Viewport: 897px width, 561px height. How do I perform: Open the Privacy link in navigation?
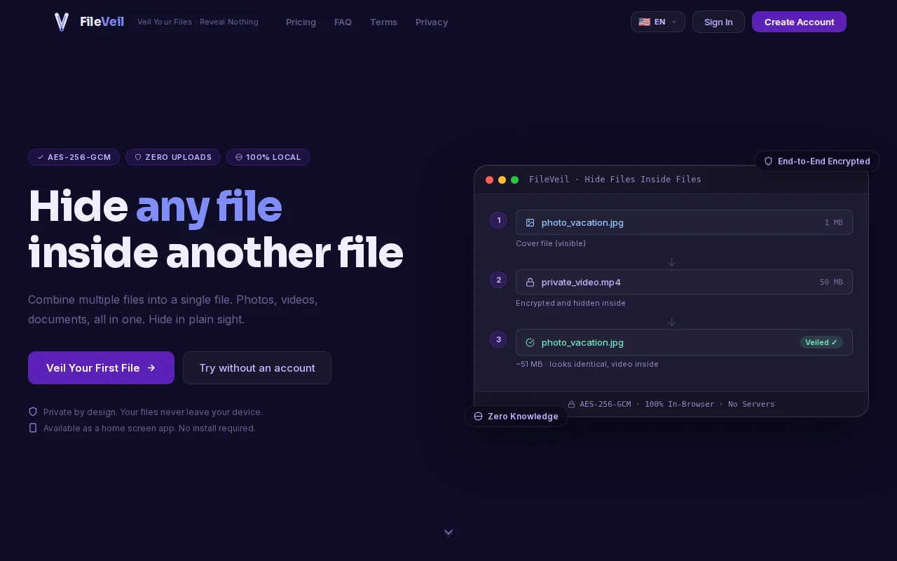[x=432, y=22]
